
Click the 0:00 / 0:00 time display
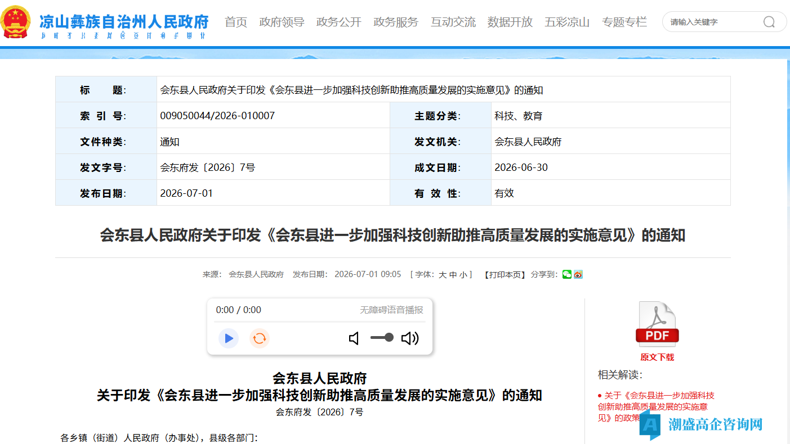click(239, 310)
